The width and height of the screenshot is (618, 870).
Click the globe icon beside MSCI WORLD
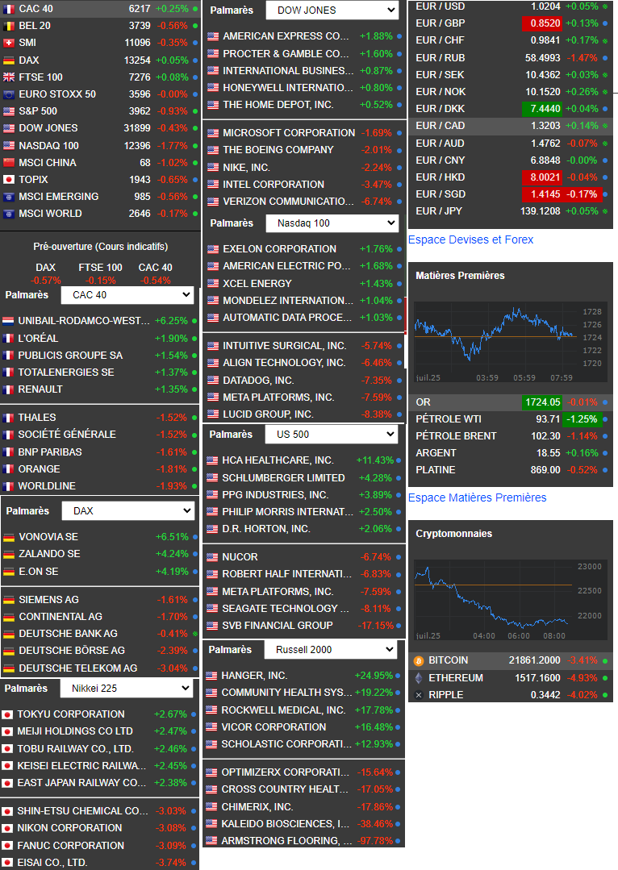coord(9,214)
